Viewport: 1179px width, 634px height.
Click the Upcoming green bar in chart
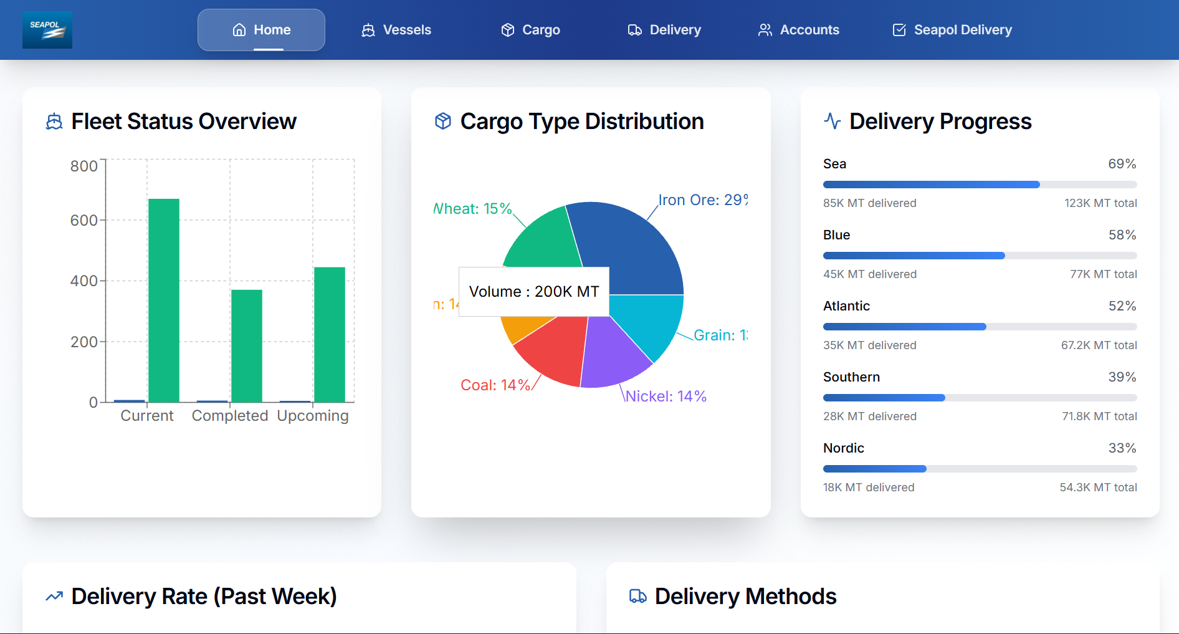pyautogui.click(x=330, y=335)
